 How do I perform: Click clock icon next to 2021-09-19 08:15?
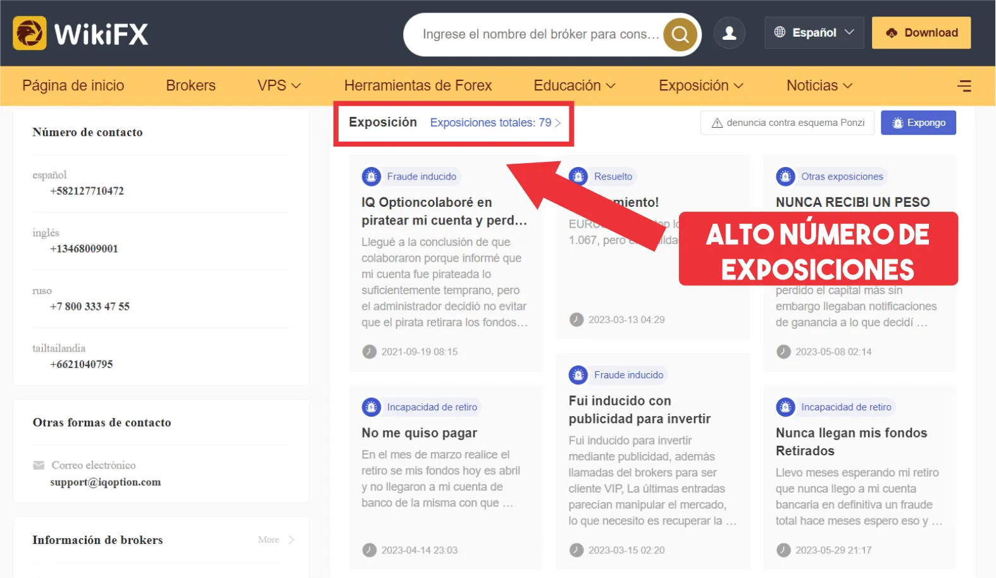point(370,352)
